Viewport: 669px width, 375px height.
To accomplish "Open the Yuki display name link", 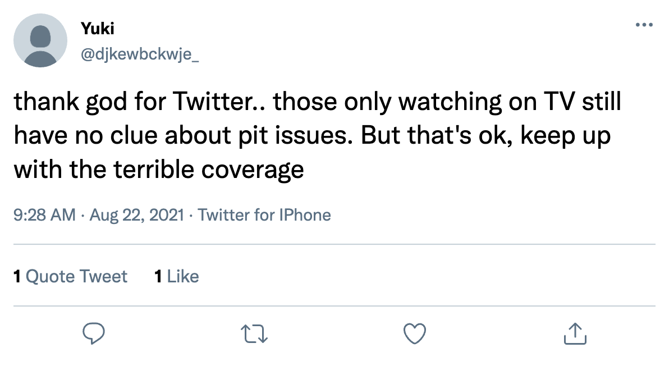I will [x=94, y=29].
